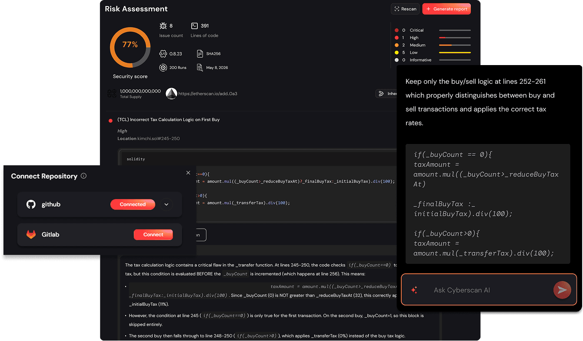This screenshot has width=583, height=341.
Task: Click the Informative severity progress bar
Action: pyautogui.click(x=455, y=60)
